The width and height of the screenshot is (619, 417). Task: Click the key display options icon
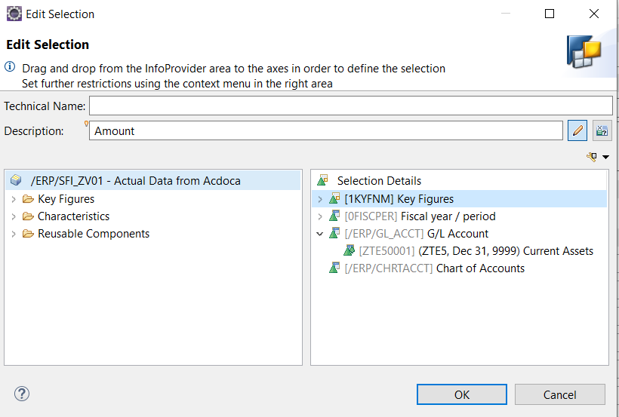(x=591, y=157)
